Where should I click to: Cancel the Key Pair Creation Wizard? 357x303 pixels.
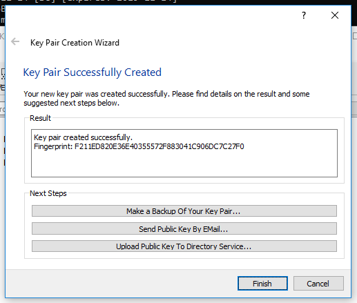coord(318,283)
